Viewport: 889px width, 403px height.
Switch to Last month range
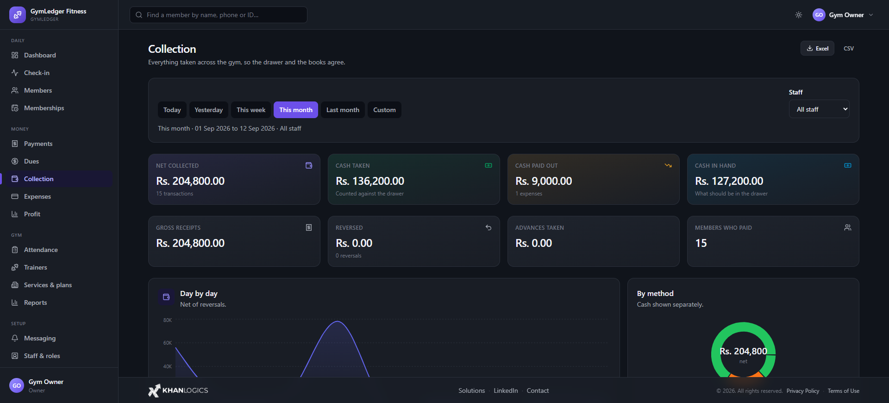343,110
